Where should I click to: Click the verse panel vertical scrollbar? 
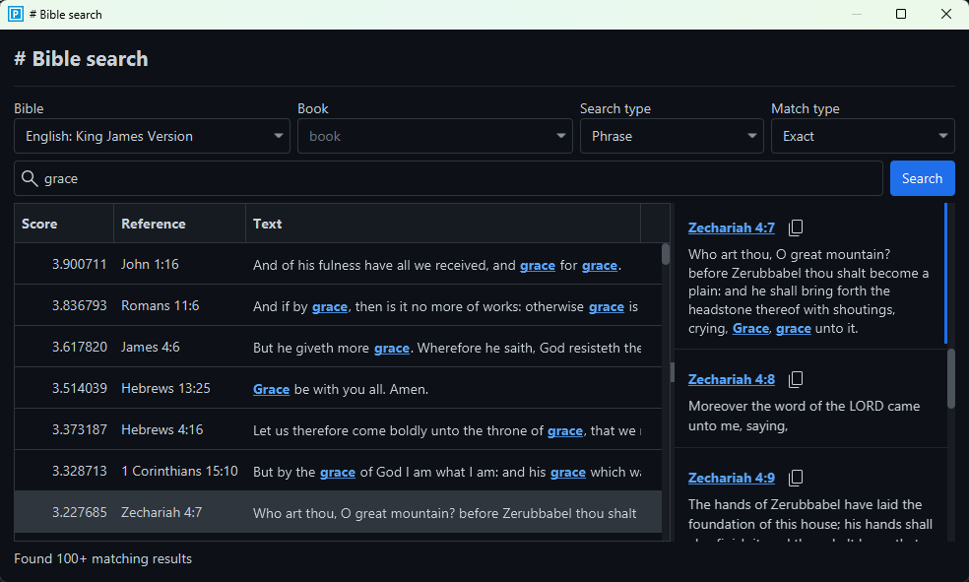(x=950, y=378)
